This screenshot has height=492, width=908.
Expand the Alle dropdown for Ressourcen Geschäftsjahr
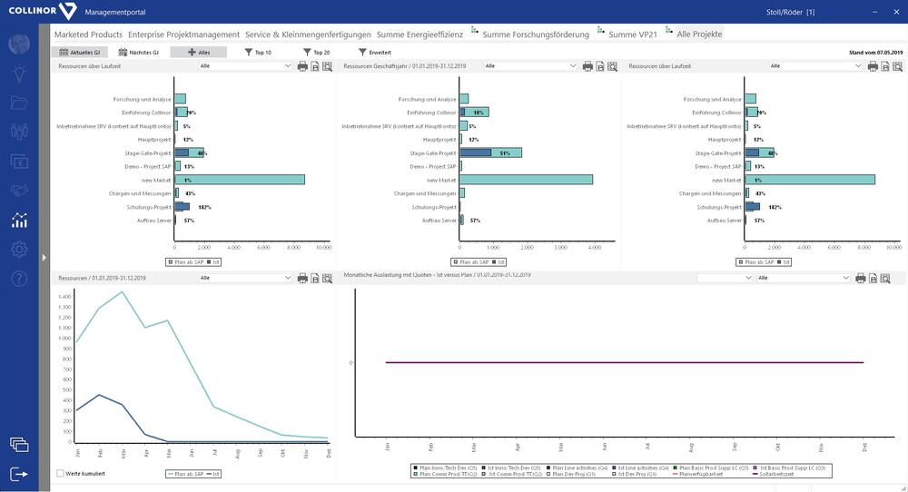point(530,66)
